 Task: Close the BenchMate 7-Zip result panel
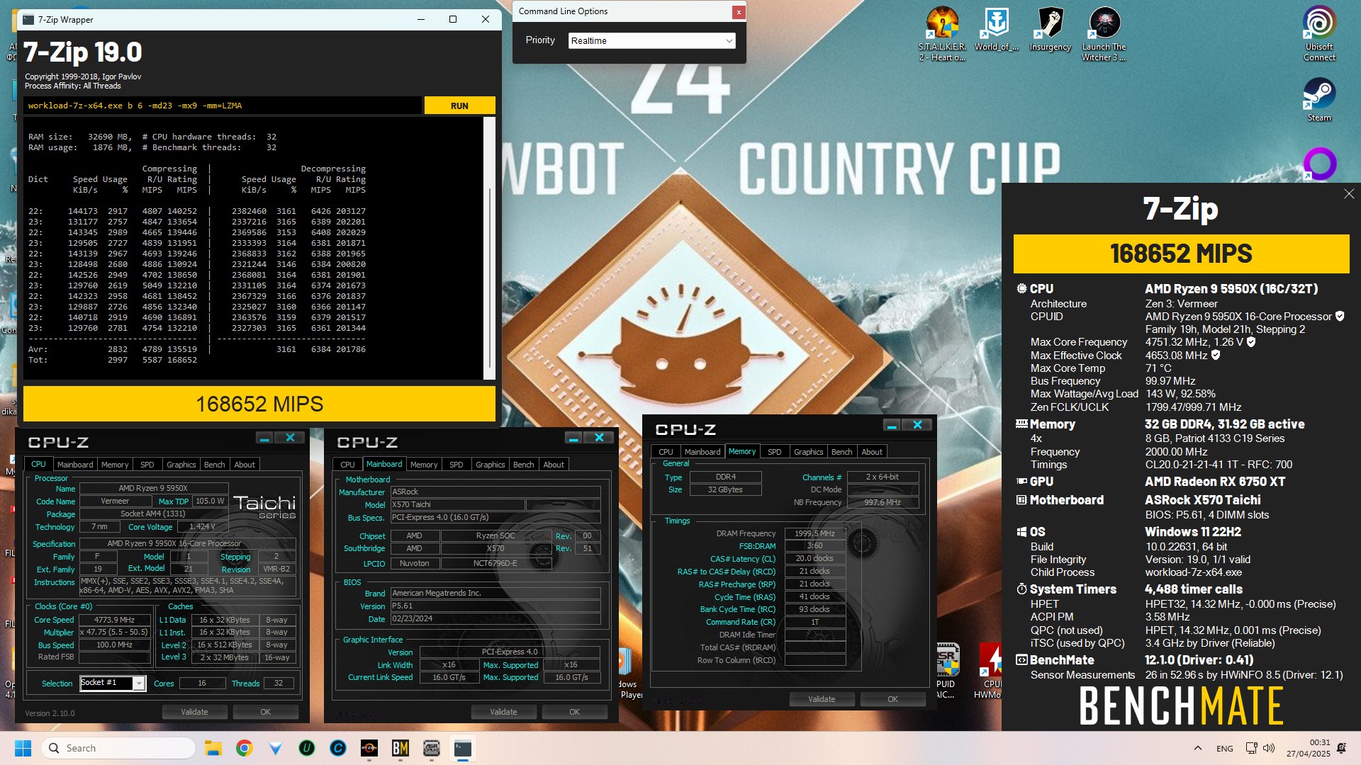tap(1348, 194)
